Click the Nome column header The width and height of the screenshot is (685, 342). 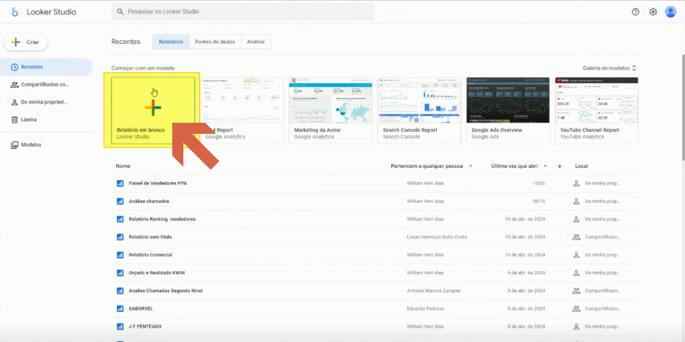click(x=123, y=166)
